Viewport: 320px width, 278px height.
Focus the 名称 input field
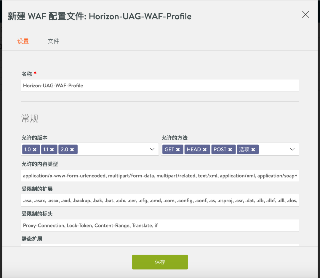pos(160,85)
